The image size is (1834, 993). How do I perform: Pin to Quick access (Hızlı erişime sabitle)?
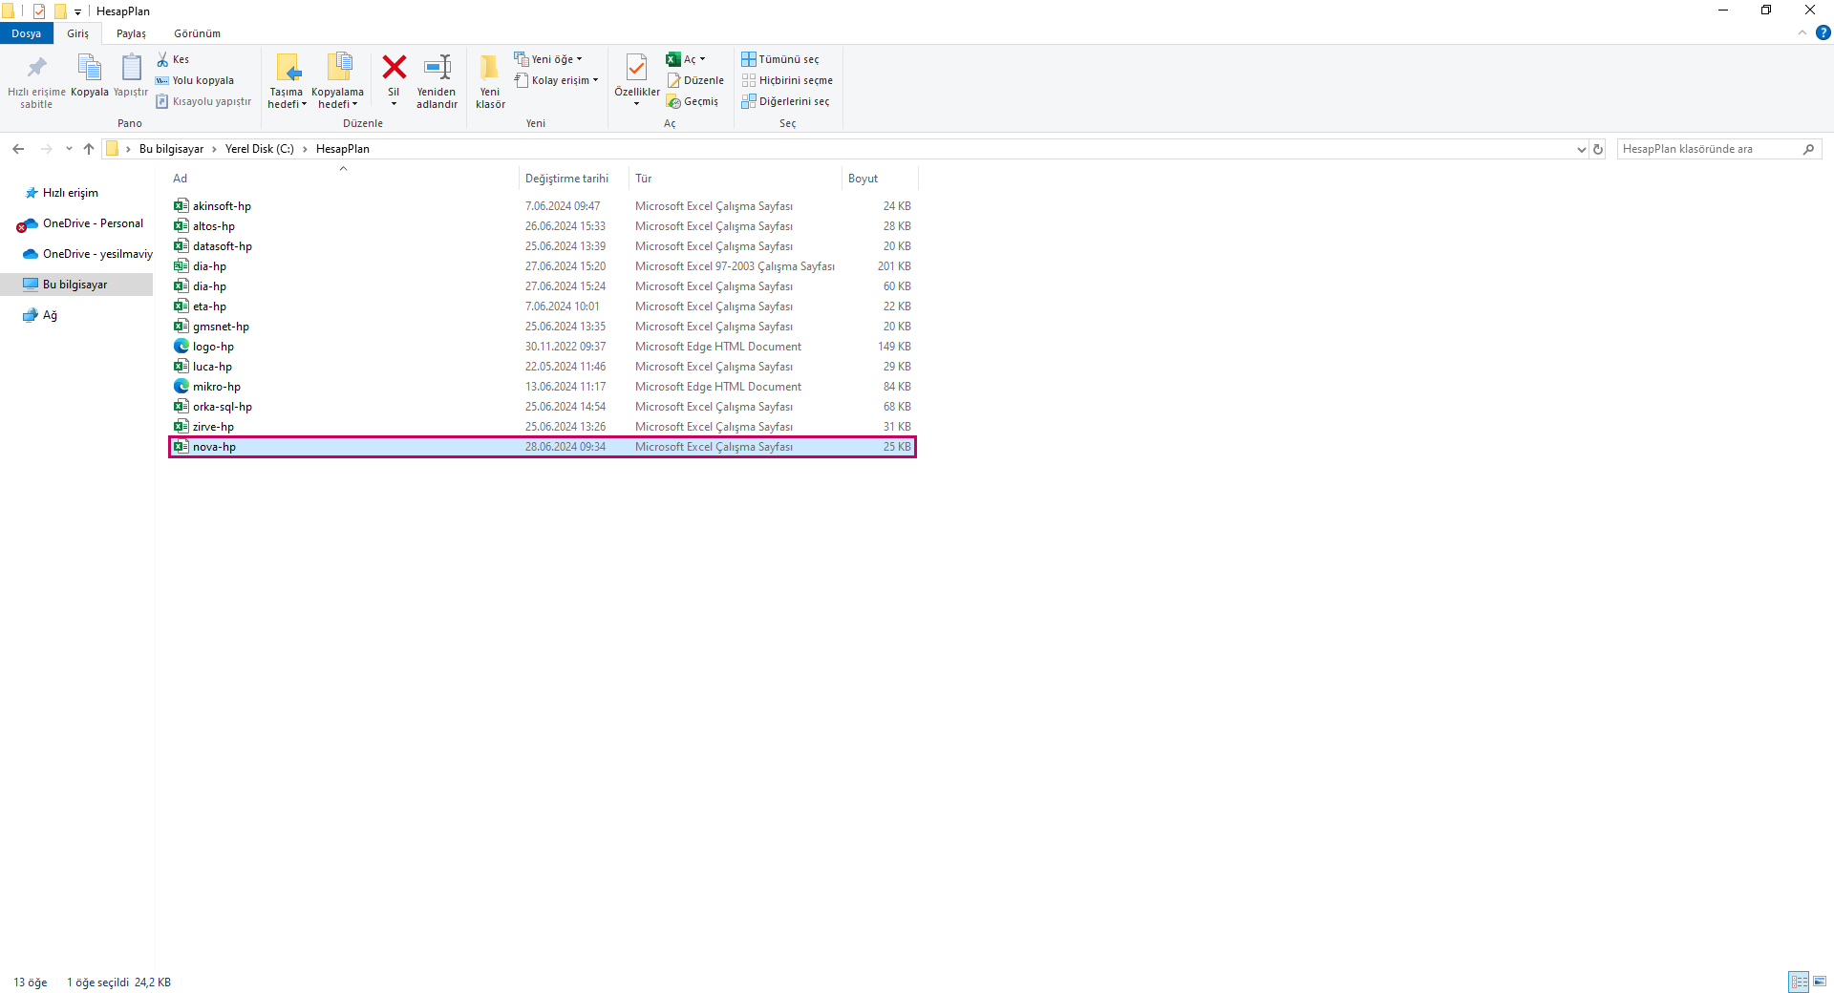36,82
